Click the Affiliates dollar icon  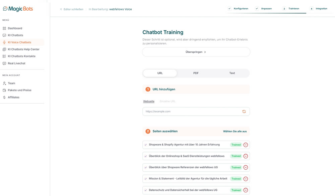click(4, 97)
